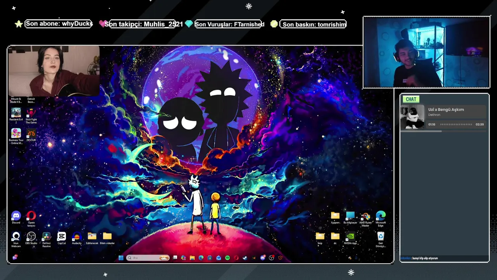497x280 pixels.
Task: Open the Opera tarayıcı desktop shortcut
Action: pos(31,219)
